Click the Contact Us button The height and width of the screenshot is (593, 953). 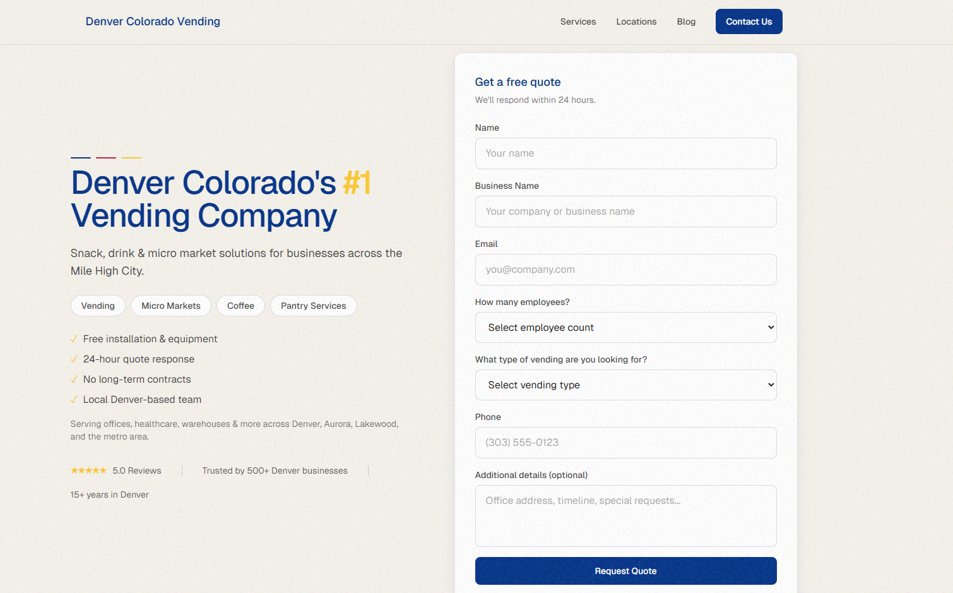pos(749,21)
